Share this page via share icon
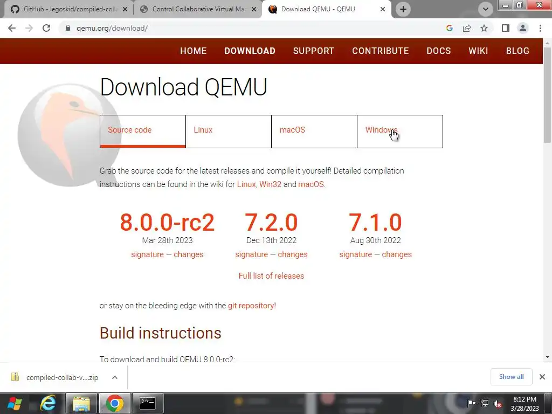The image size is (552, 414). [x=467, y=28]
